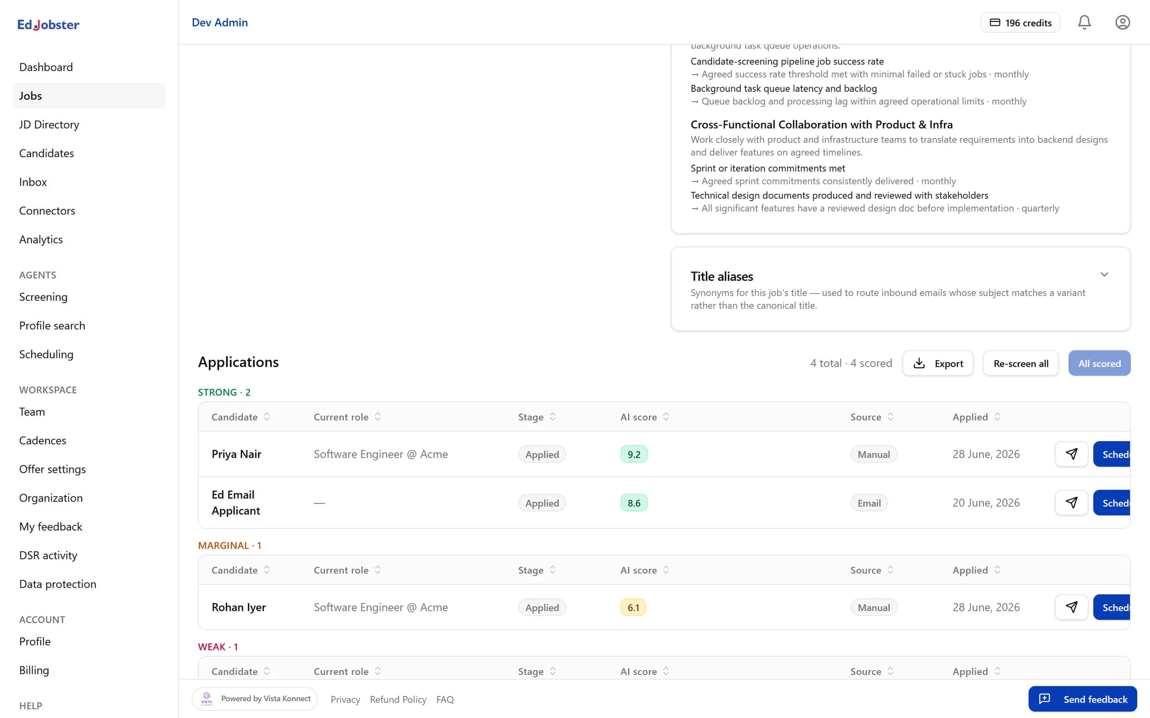Open the Privacy link

click(x=345, y=699)
